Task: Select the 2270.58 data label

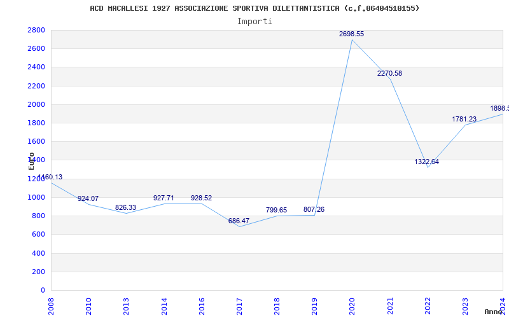Action: [389, 73]
